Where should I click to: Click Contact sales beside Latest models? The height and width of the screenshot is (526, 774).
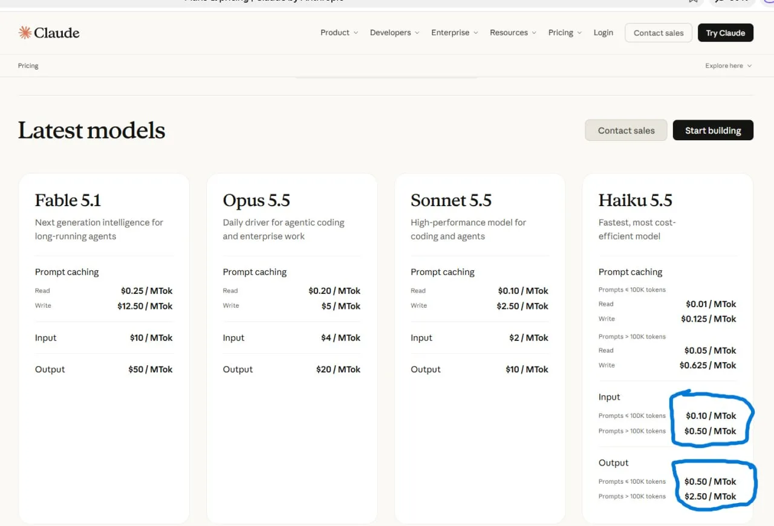[x=626, y=130]
